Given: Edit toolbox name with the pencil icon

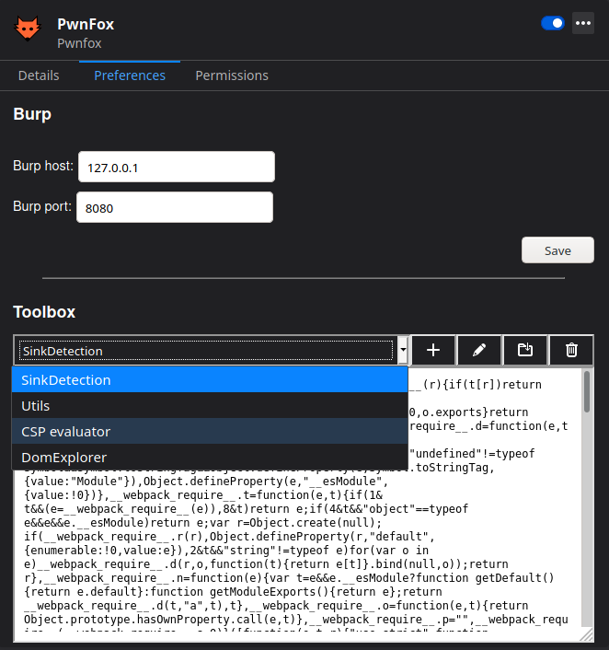Looking at the screenshot, I should pyautogui.click(x=479, y=350).
